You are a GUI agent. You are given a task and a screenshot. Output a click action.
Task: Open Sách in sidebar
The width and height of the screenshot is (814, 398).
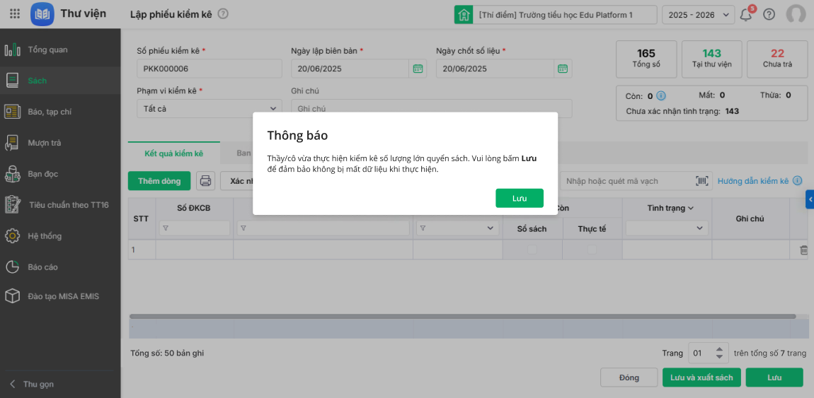point(60,81)
